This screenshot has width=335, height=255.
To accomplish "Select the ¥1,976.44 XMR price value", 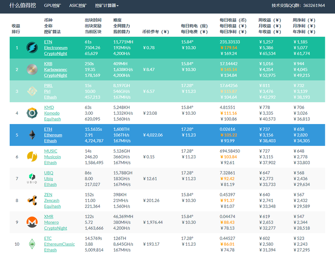I will [153, 222].
